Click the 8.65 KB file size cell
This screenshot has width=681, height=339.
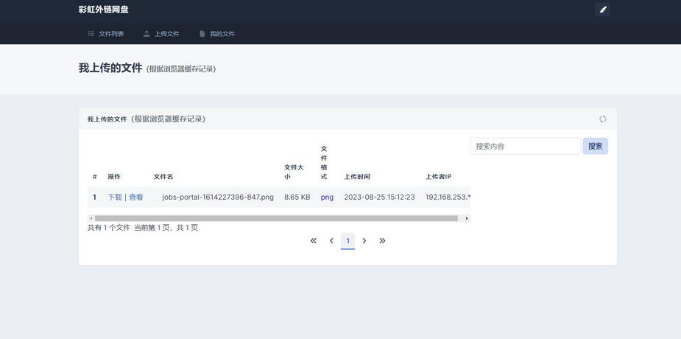[297, 197]
